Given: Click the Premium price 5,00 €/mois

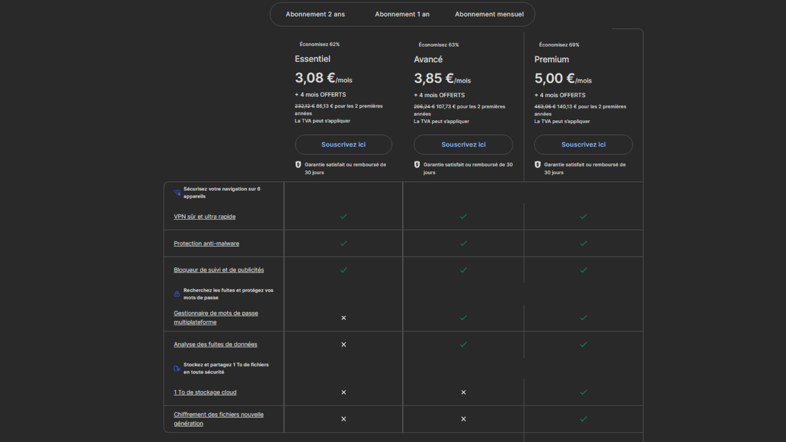Looking at the screenshot, I should (563, 78).
